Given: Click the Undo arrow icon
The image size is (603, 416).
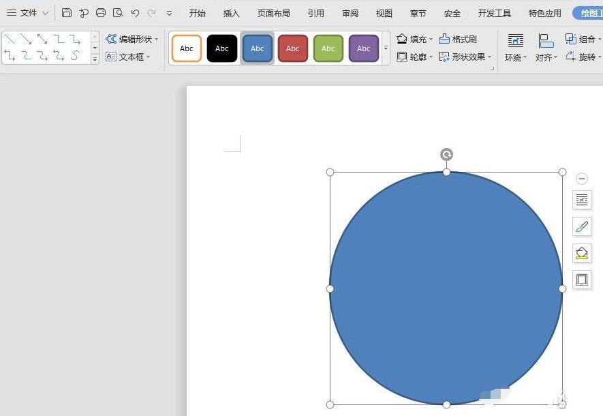Looking at the screenshot, I should click(x=135, y=13).
